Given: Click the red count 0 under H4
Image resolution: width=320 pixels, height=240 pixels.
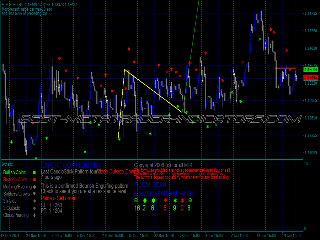Looking at the screenshot, I should click(182, 208).
